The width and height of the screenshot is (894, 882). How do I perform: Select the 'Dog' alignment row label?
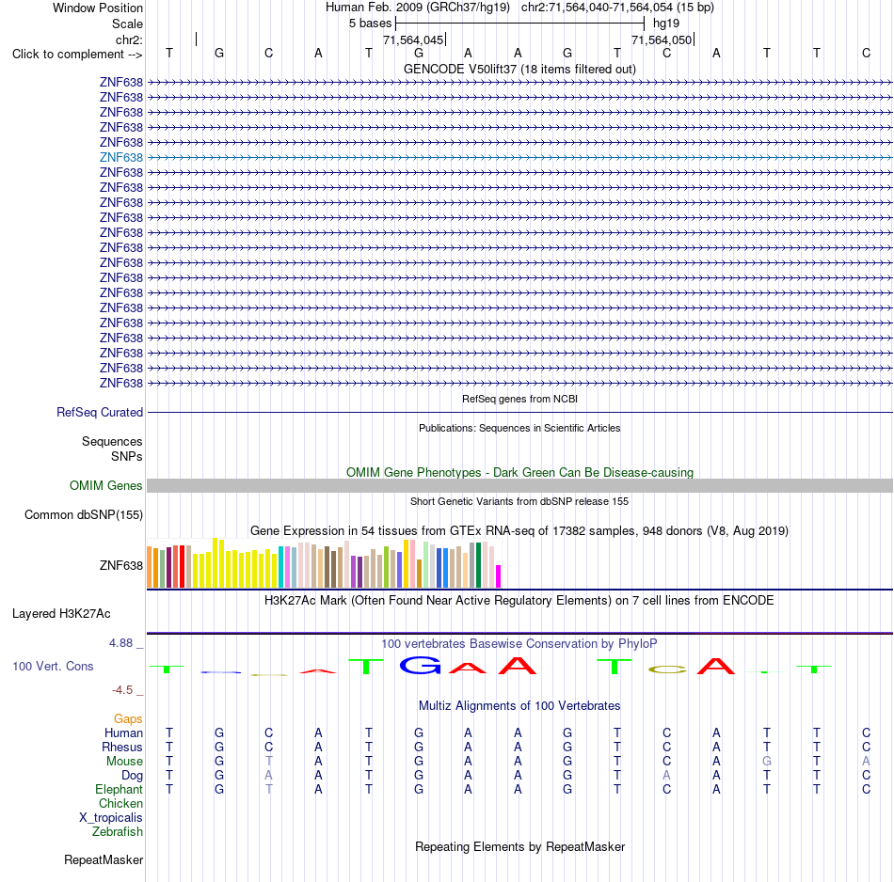[x=132, y=776]
